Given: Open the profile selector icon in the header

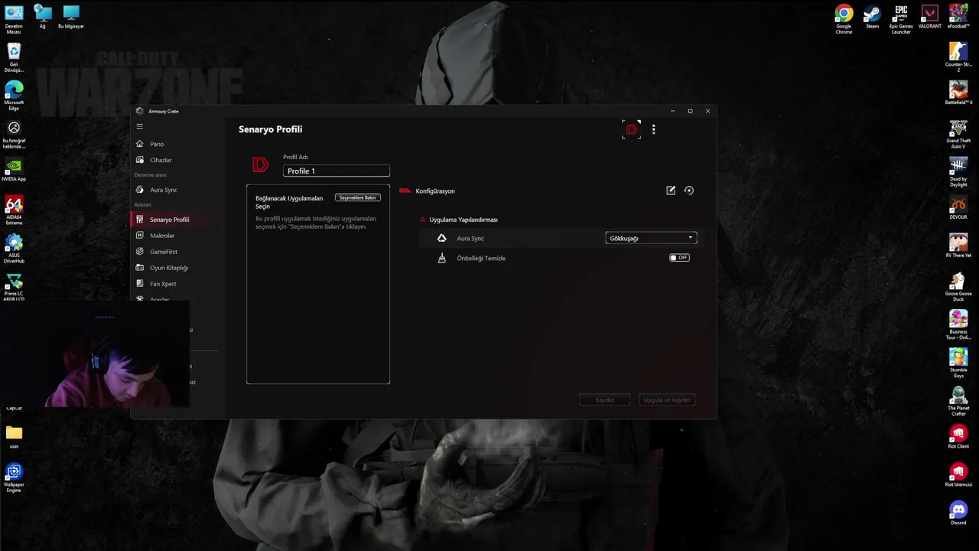Looking at the screenshot, I should click(x=632, y=129).
